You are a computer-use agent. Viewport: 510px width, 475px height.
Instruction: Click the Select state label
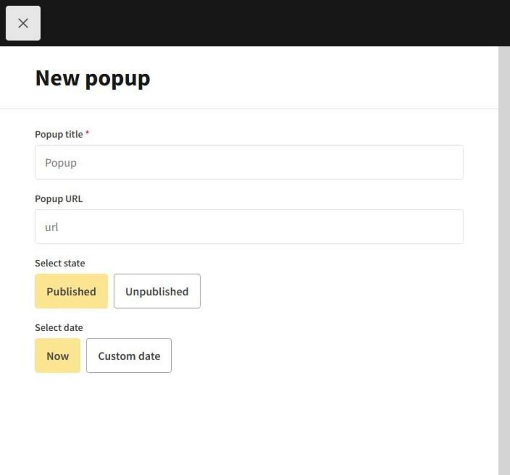coord(60,263)
